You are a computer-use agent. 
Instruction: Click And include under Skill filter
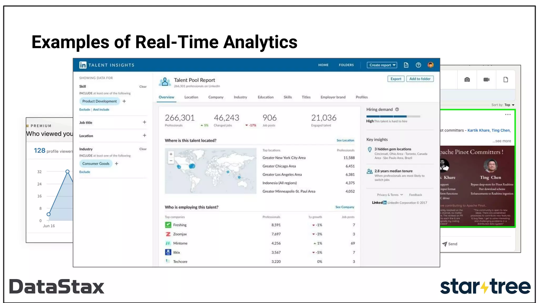[101, 110]
